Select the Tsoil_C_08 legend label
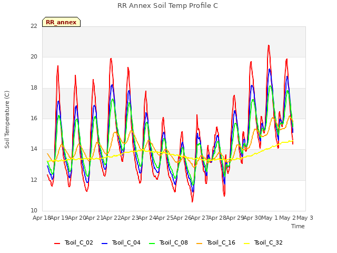 click(174, 242)
